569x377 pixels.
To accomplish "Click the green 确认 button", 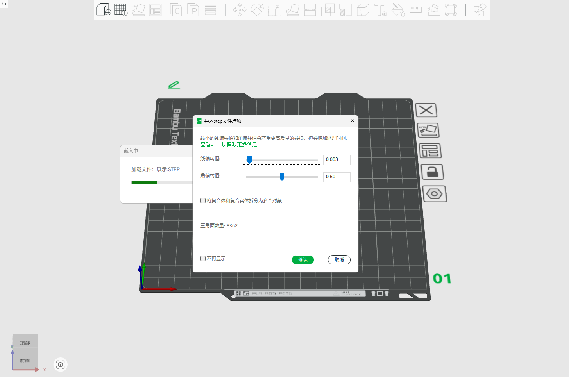I will point(302,260).
